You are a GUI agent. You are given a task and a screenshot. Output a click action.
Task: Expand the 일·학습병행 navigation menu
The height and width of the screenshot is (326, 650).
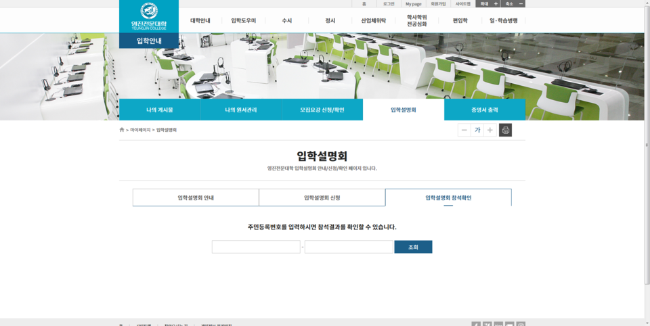[503, 21]
